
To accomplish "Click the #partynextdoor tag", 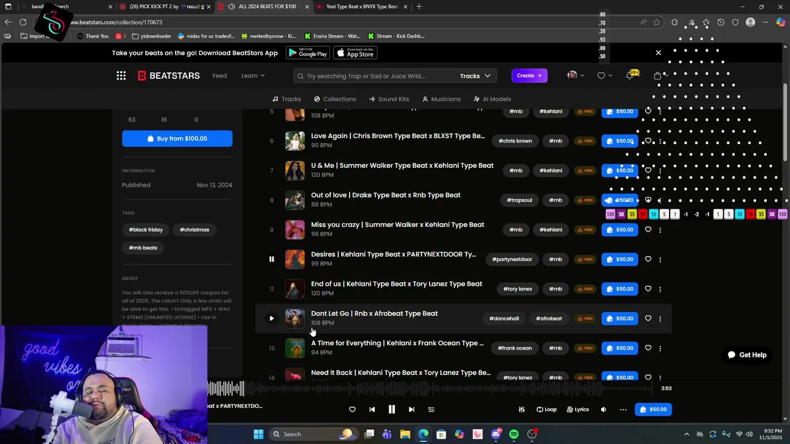I will pyautogui.click(x=512, y=259).
